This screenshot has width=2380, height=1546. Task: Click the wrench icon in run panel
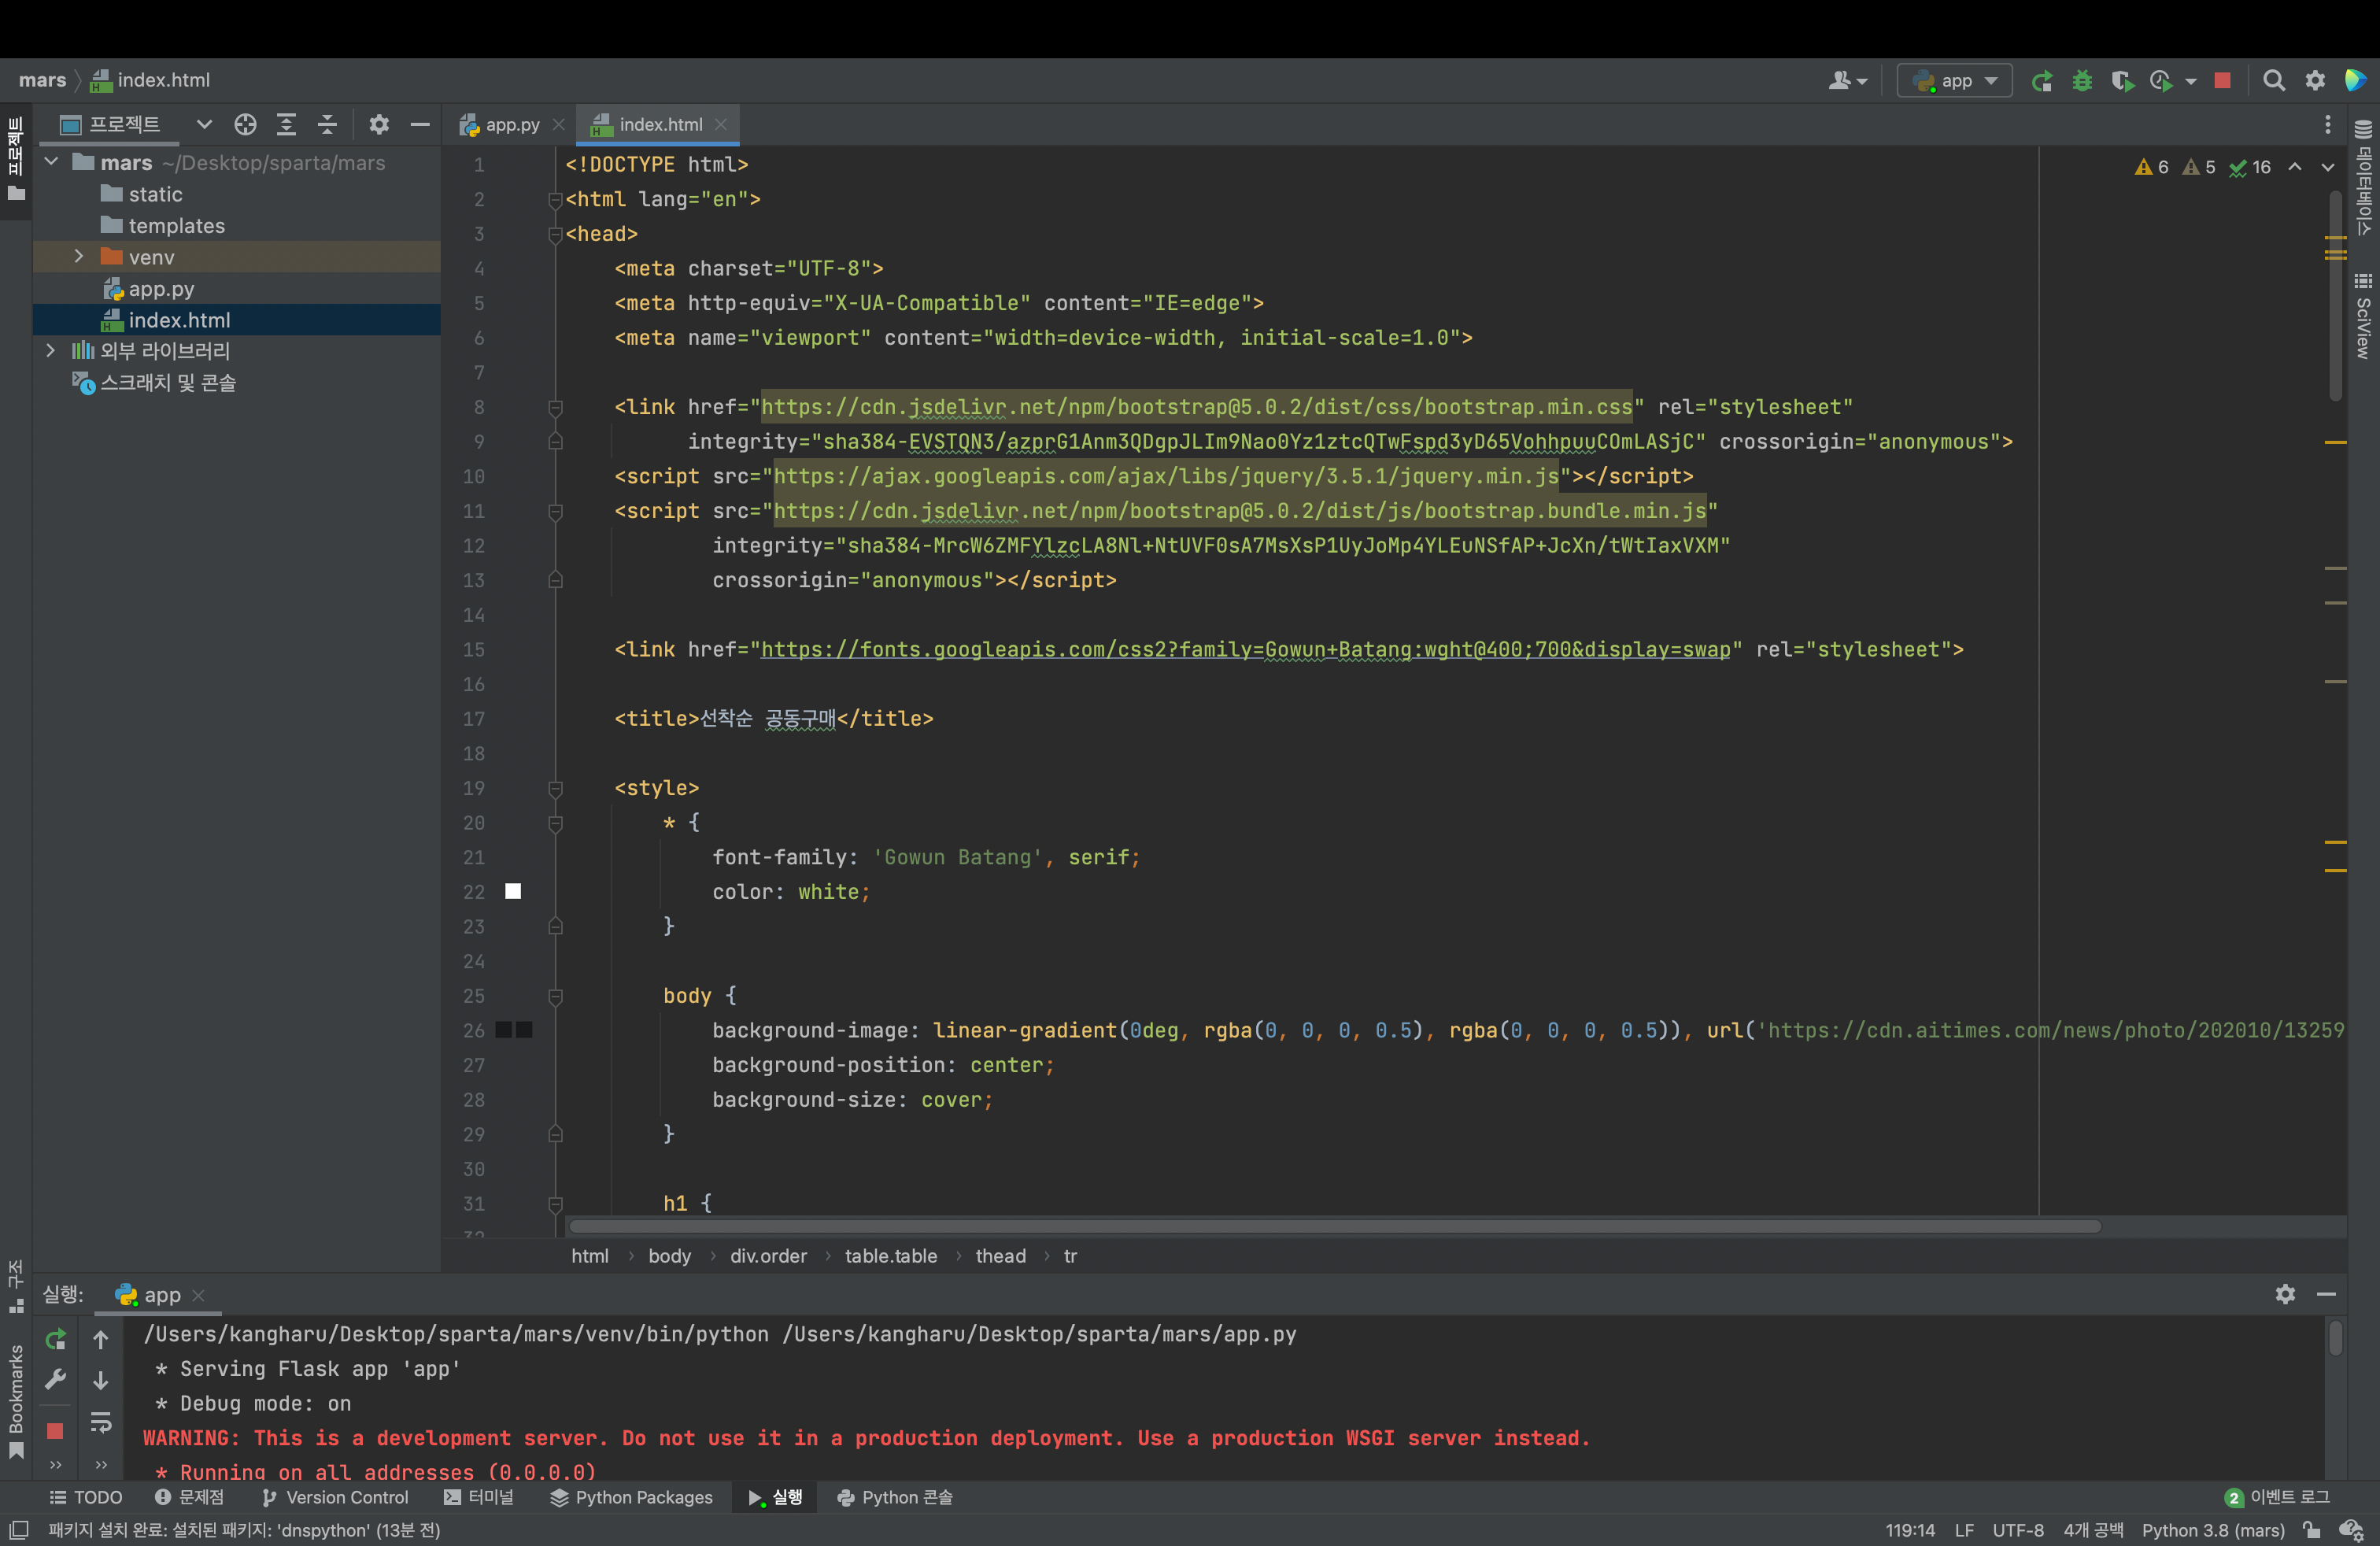(x=55, y=1380)
